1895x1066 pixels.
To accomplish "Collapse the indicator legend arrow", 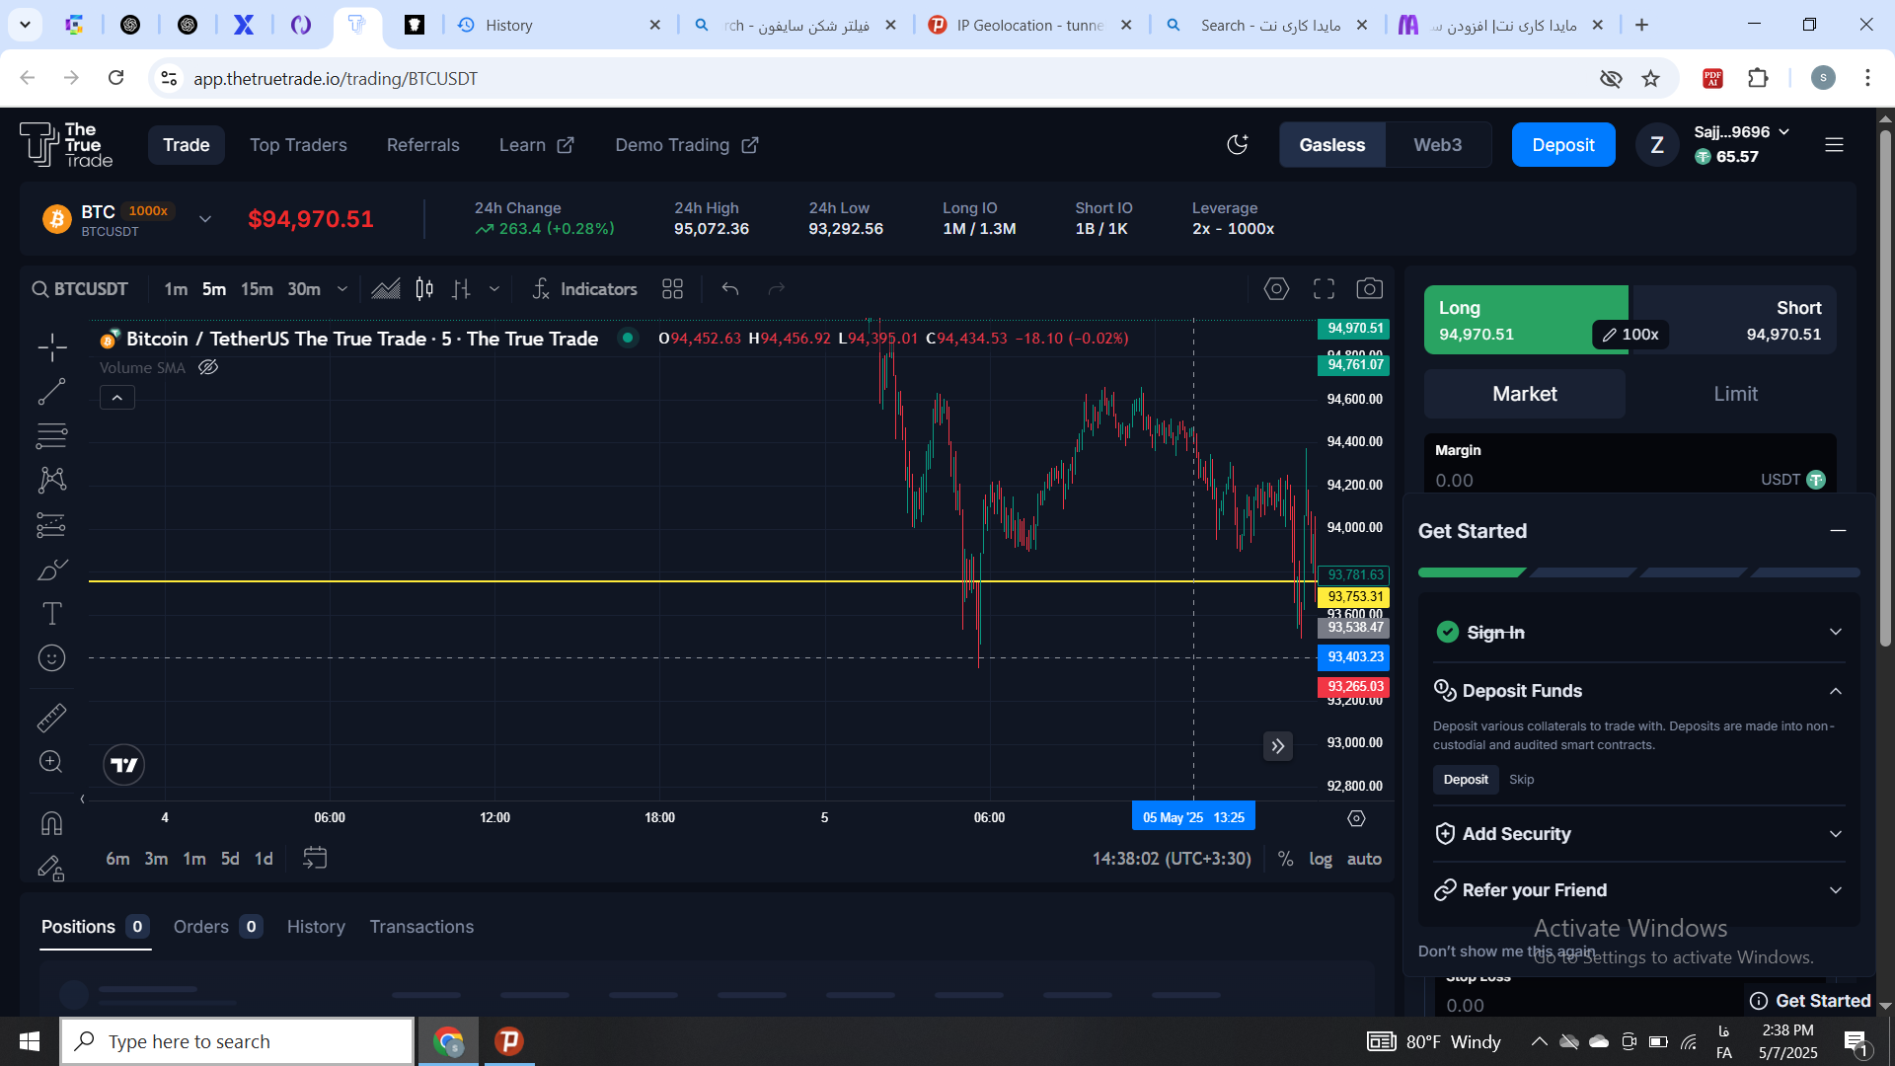I will (117, 398).
